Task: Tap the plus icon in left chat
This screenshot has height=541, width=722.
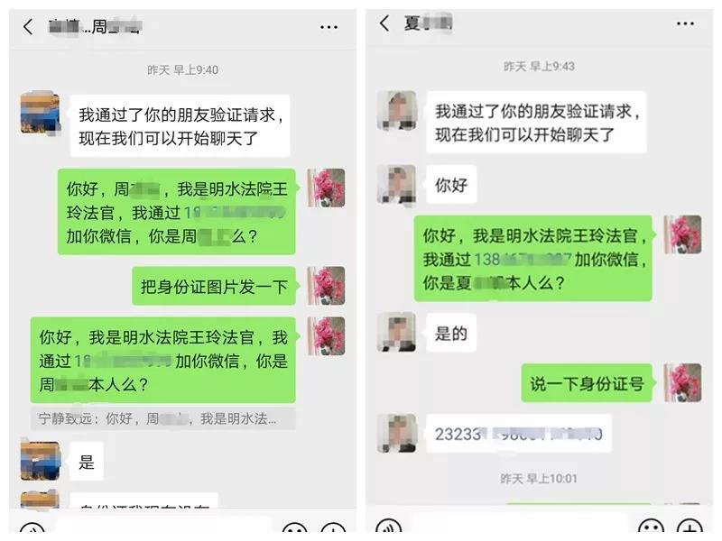Action: (333, 528)
